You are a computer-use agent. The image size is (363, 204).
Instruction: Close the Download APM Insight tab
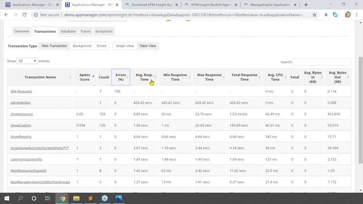pos(176,5)
